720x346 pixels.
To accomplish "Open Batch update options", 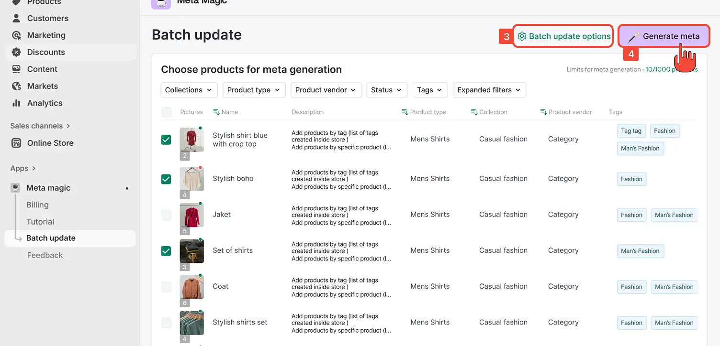I will point(563,36).
